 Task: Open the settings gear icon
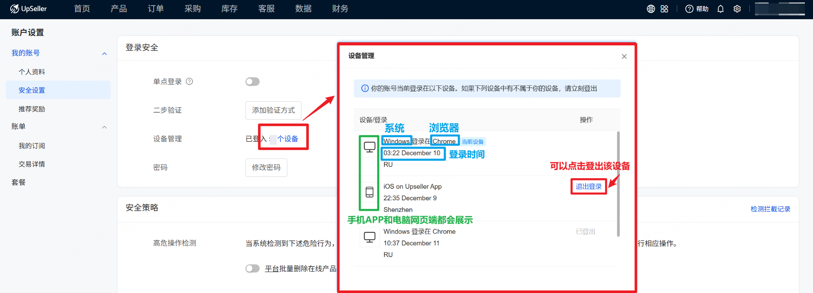[737, 9]
